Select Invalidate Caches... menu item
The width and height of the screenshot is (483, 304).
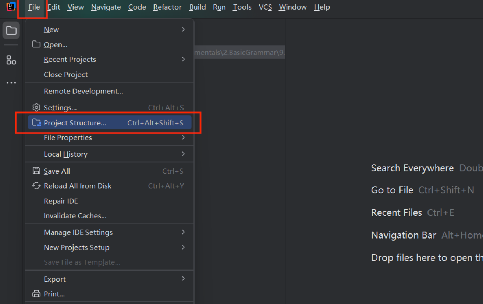point(110,216)
